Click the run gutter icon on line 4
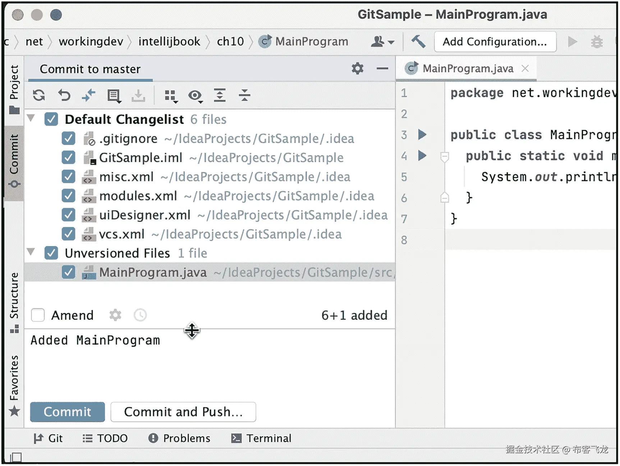The height and width of the screenshot is (466, 620). pos(422,156)
